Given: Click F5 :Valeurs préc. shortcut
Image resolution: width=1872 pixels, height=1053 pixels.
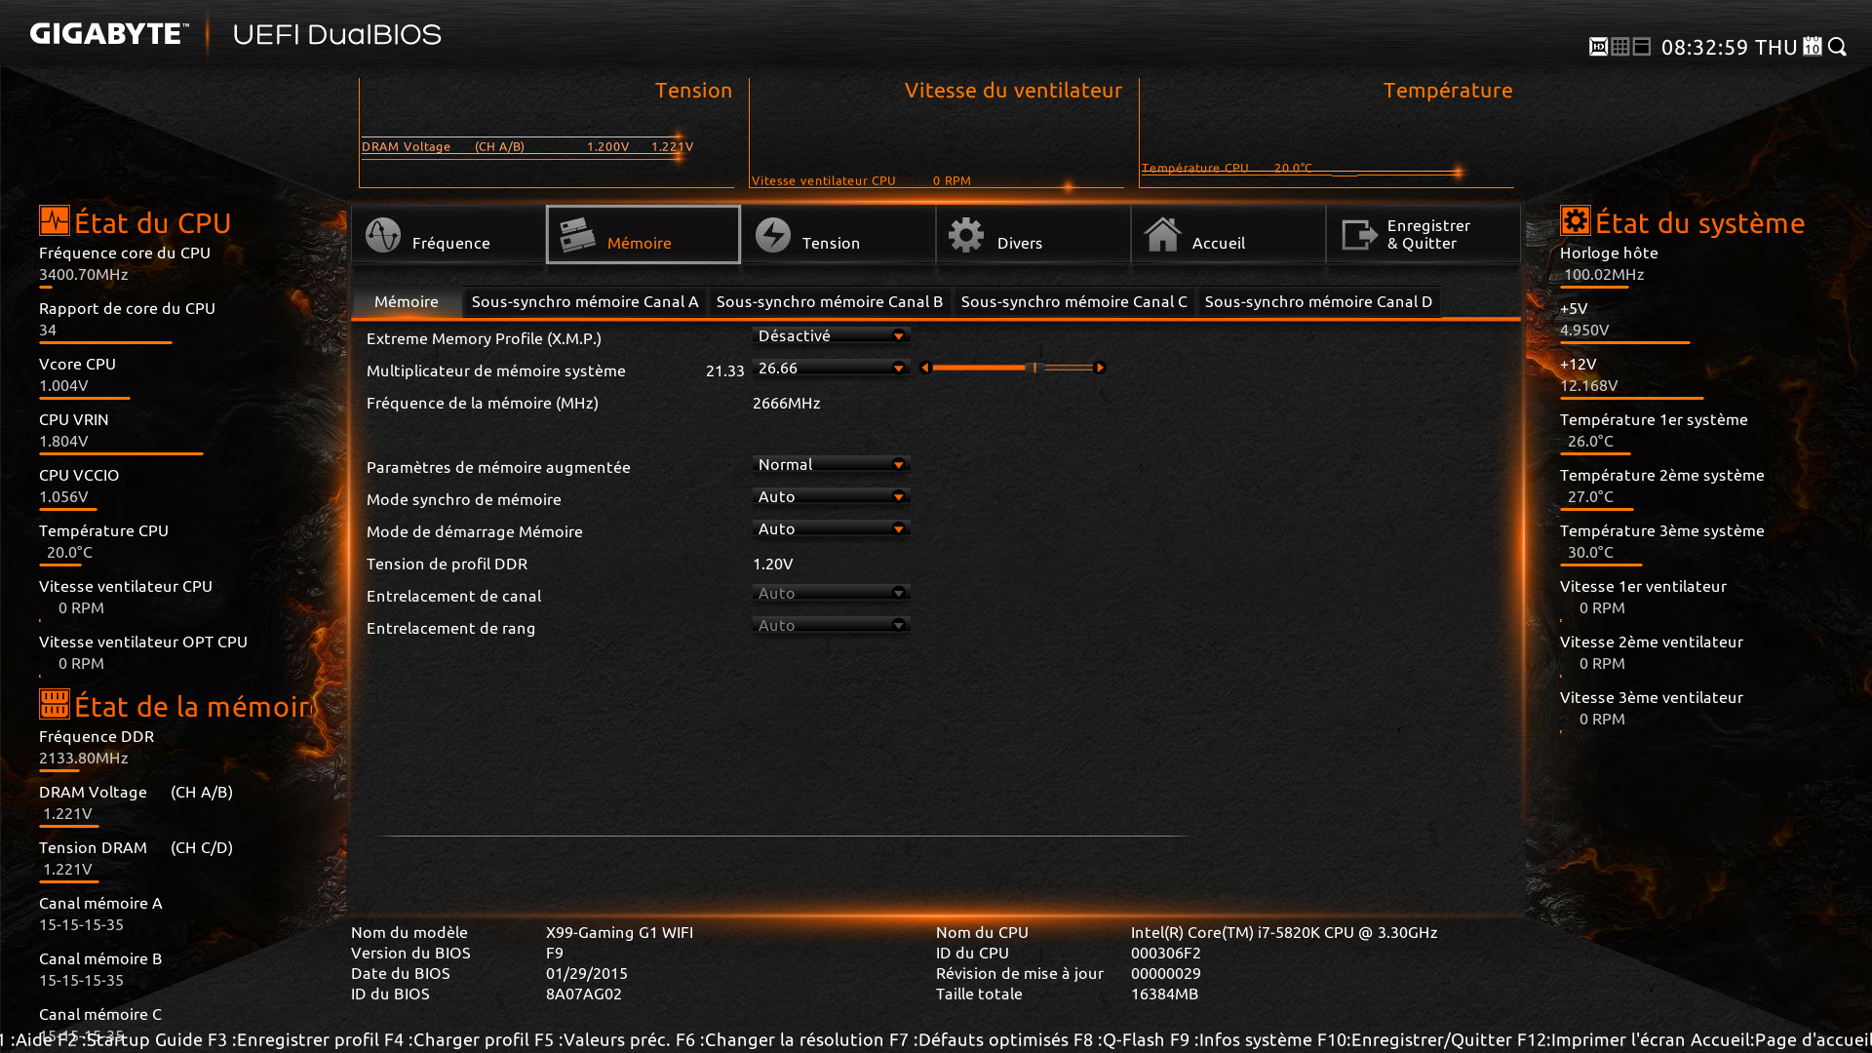Looking at the screenshot, I should pos(603,1040).
